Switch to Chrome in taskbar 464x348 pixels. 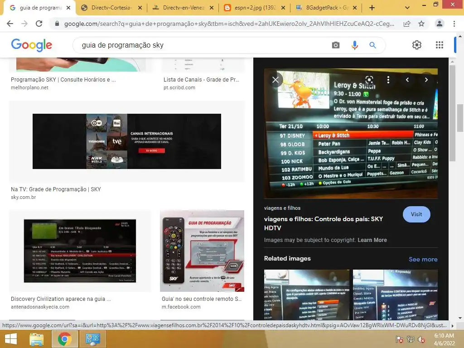(x=64, y=339)
